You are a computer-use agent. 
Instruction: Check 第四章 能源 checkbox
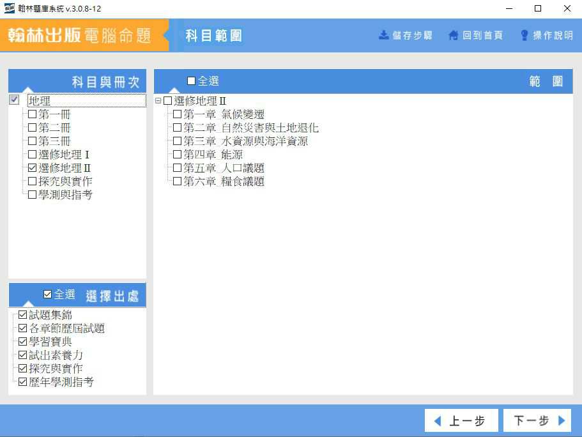coord(178,154)
